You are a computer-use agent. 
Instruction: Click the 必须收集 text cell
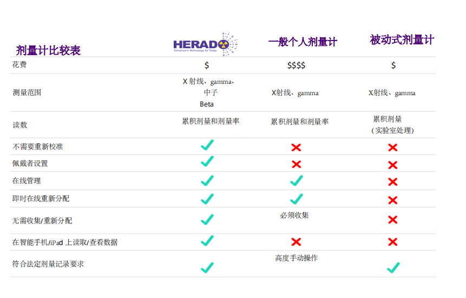294,215
